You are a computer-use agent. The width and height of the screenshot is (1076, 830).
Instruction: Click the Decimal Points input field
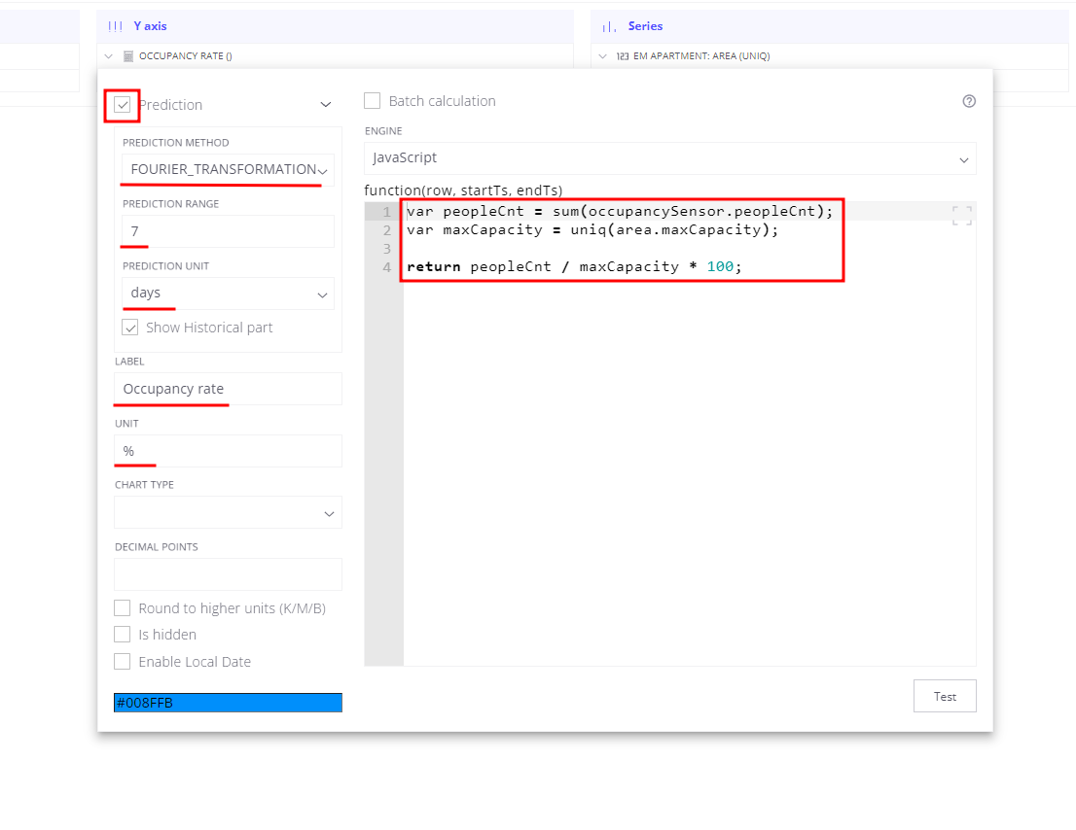click(228, 574)
